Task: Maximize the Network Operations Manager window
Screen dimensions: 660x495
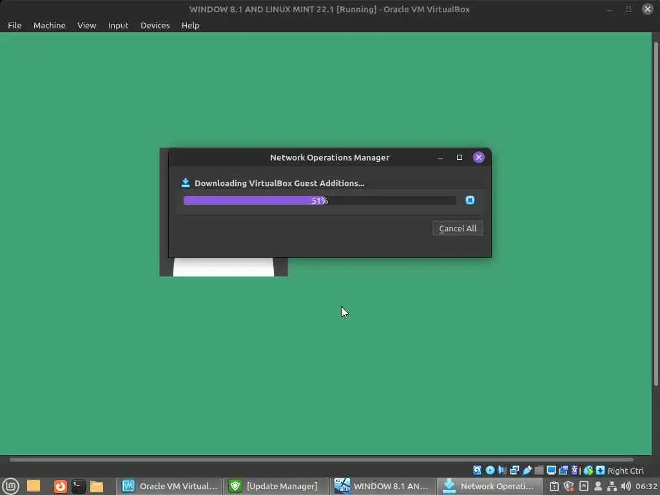Action: coord(459,157)
